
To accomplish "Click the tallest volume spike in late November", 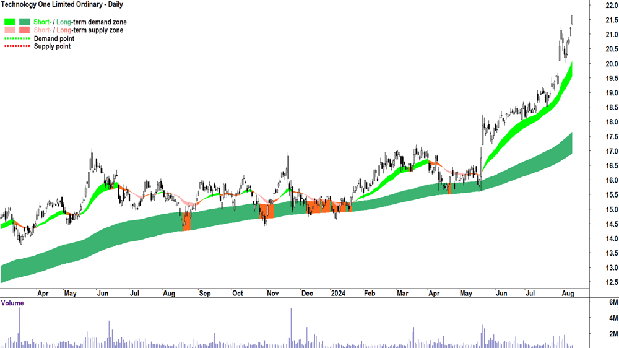I will coord(292,328).
